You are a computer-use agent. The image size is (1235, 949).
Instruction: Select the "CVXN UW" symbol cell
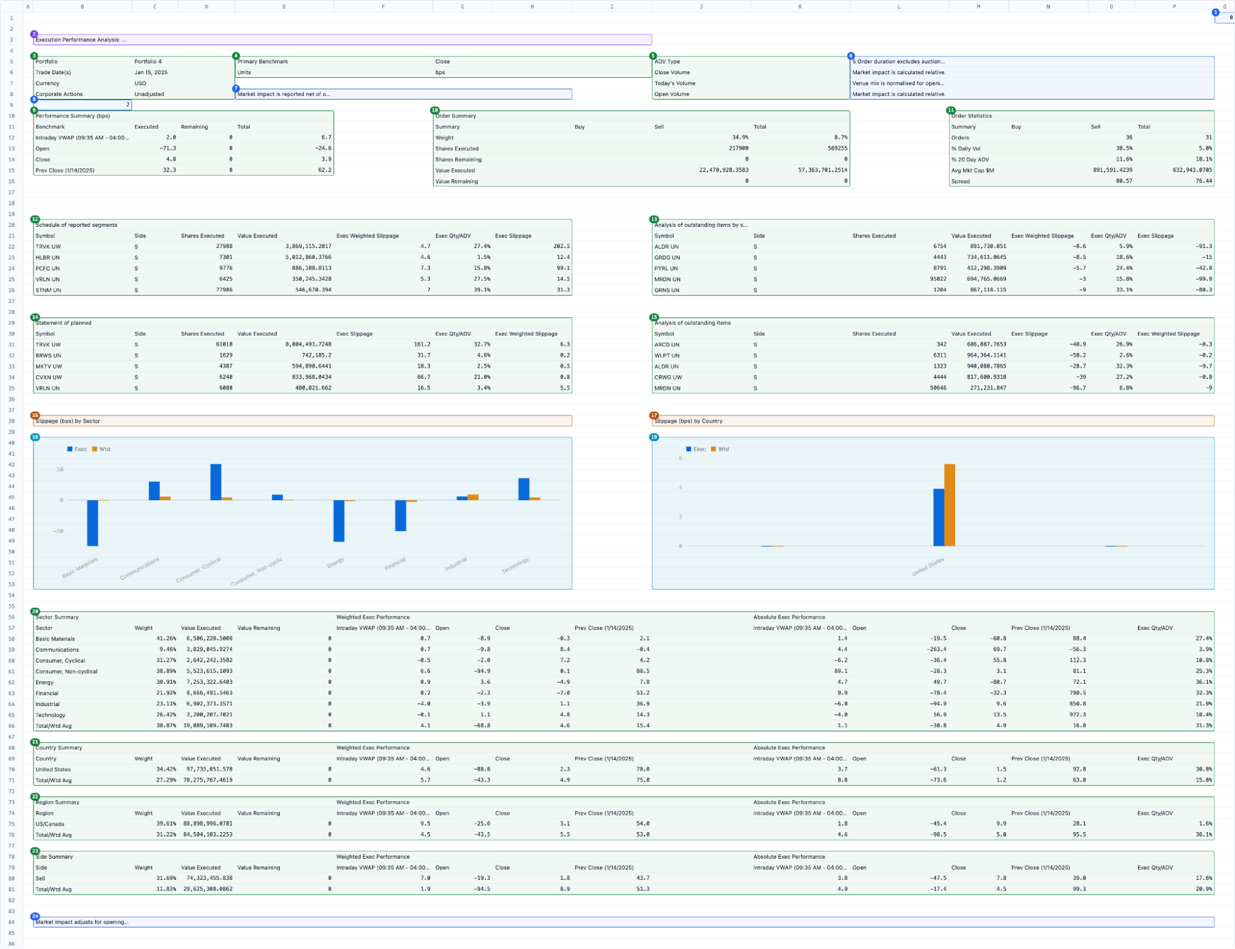pos(83,377)
